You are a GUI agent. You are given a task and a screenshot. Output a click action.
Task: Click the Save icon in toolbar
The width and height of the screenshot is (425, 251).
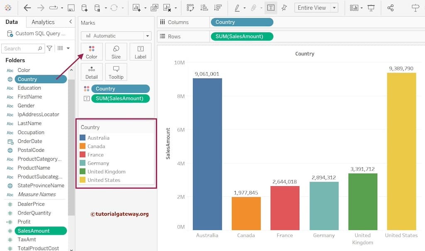[x=71, y=8]
